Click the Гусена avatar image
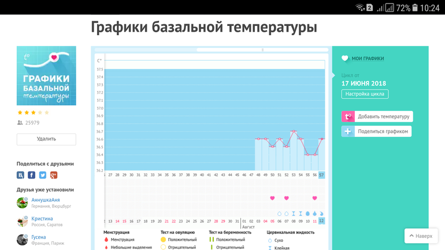The height and width of the screenshot is (250, 445). (22, 239)
